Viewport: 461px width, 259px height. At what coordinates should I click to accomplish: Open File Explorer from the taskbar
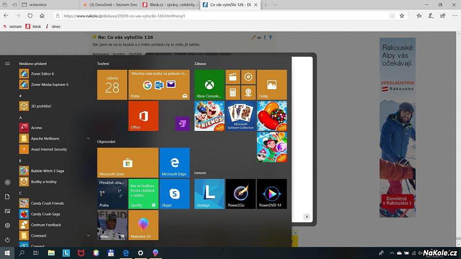point(51,253)
